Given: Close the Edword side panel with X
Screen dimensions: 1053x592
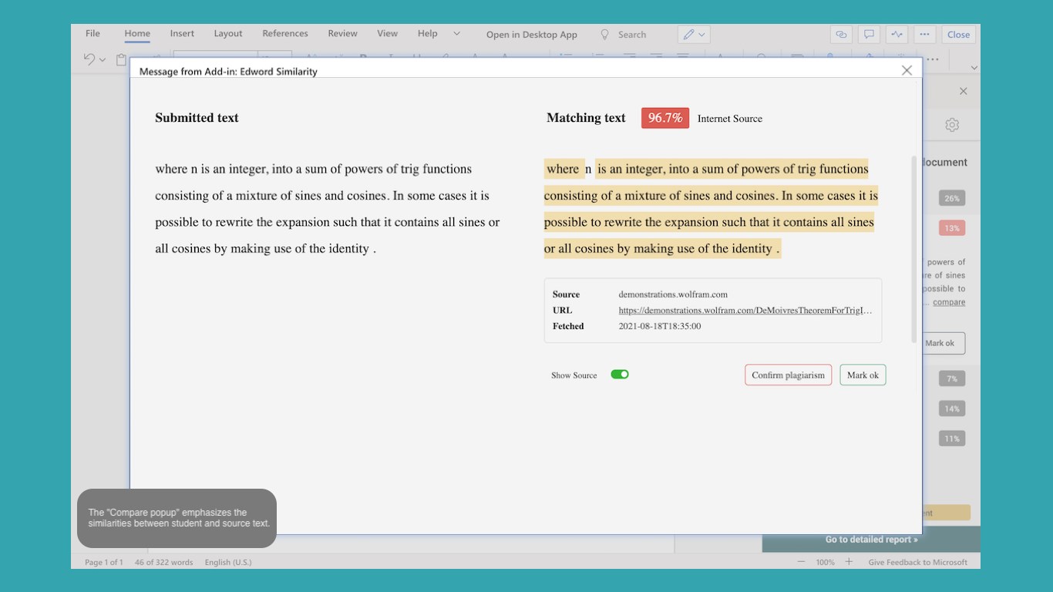Looking at the screenshot, I should [x=963, y=91].
